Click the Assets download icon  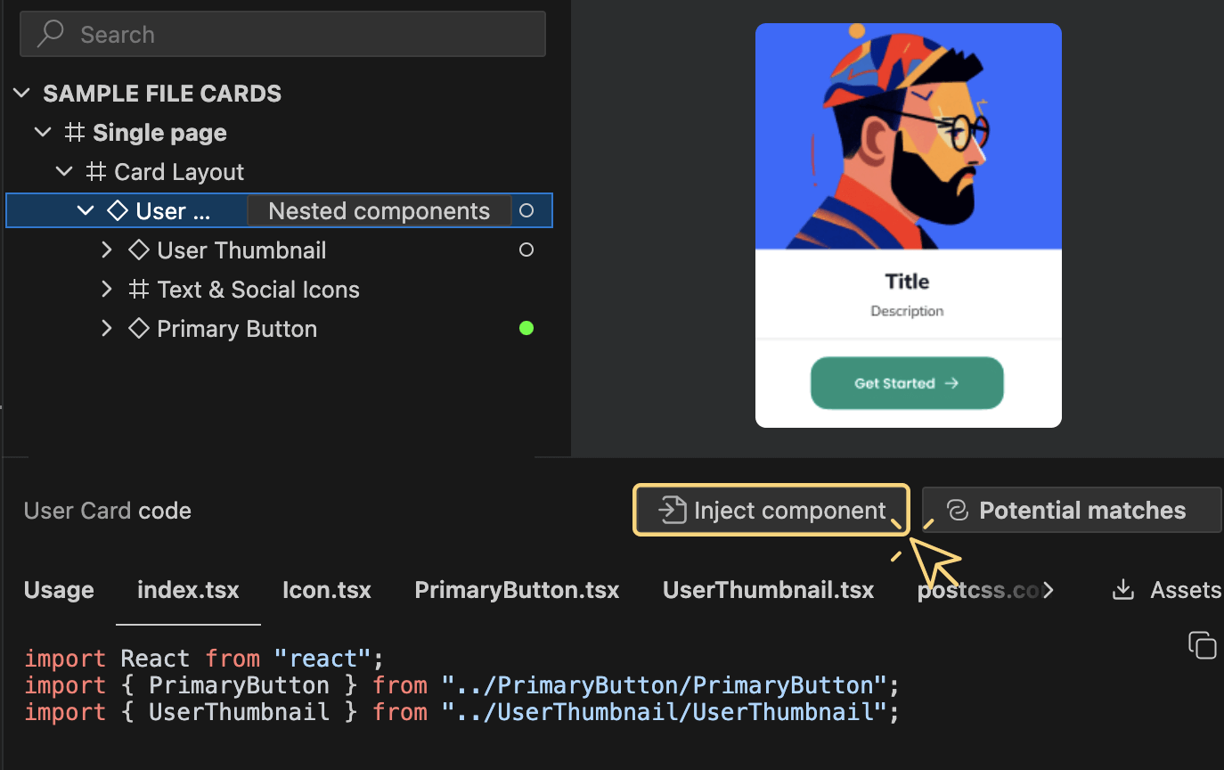point(1123,589)
